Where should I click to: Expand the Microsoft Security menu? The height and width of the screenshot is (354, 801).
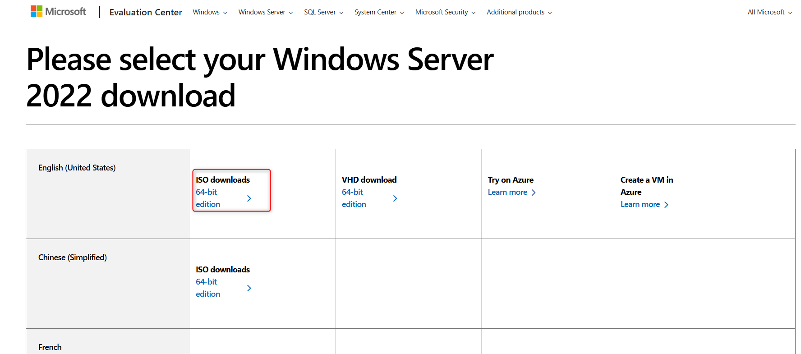(x=446, y=12)
